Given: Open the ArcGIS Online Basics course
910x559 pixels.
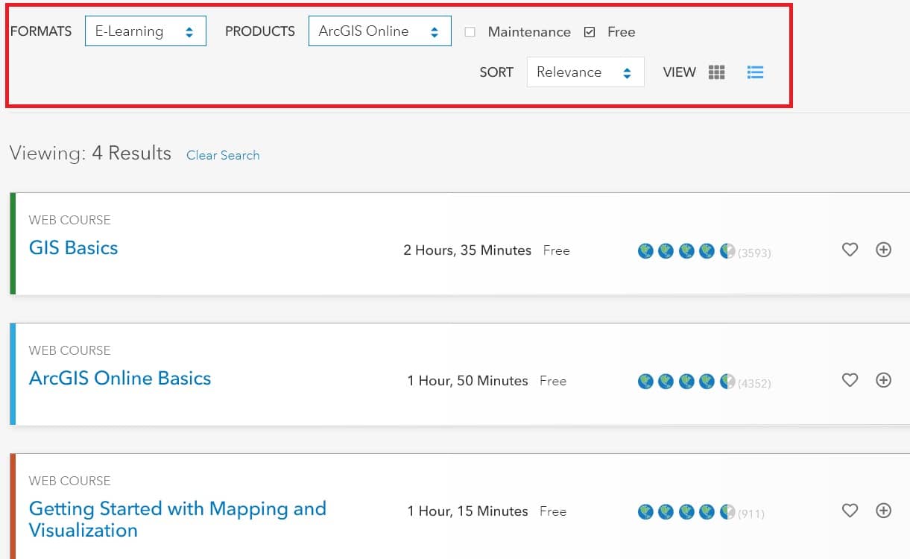Looking at the screenshot, I should pyautogui.click(x=119, y=378).
